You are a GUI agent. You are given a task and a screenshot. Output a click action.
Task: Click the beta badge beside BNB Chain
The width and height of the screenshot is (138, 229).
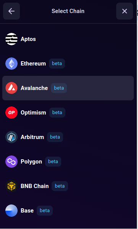click(x=60, y=186)
